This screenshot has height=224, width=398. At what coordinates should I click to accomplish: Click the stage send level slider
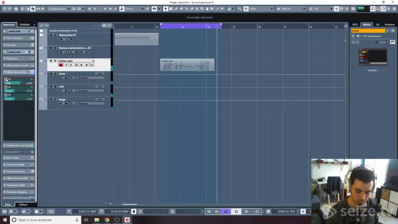tap(19, 91)
